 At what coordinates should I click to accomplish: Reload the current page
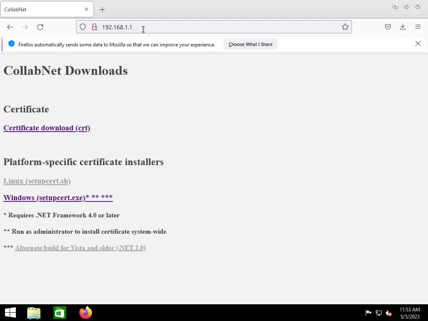coord(40,27)
